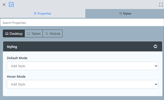Click the tablet device icon
This screenshot has height=100, width=164.
tap(29, 34)
